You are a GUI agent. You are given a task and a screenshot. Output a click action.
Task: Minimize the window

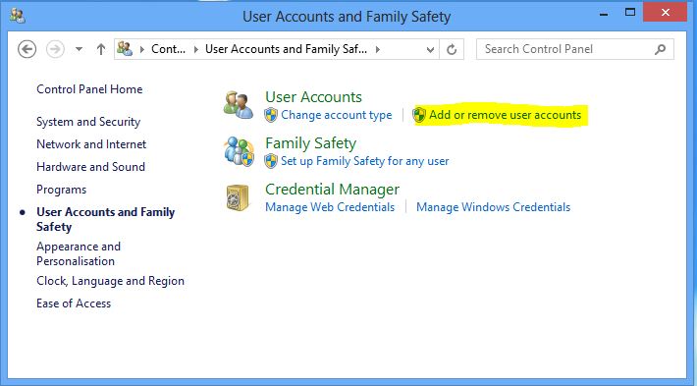click(x=604, y=14)
